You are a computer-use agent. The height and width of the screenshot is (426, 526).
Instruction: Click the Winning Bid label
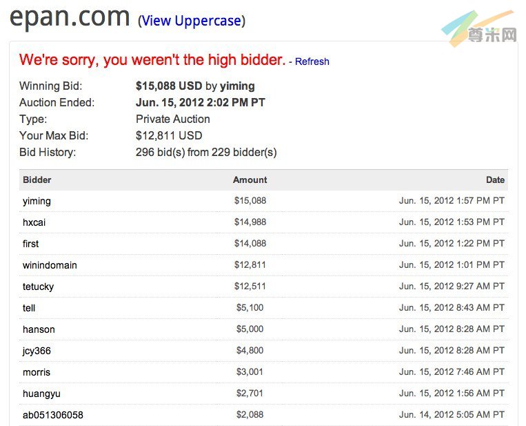[50, 86]
